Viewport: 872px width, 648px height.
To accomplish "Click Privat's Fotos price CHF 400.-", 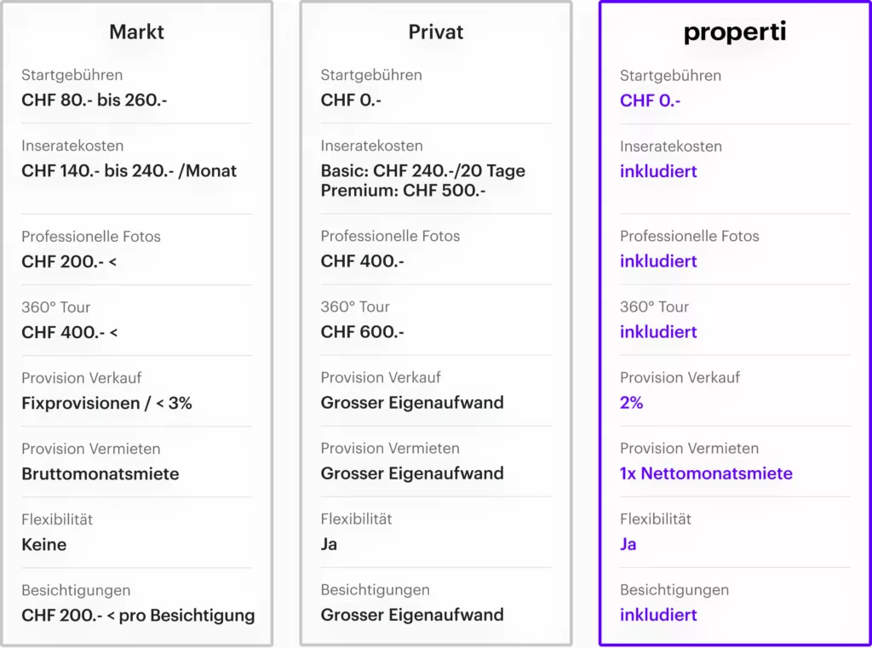I will tap(362, 261).
